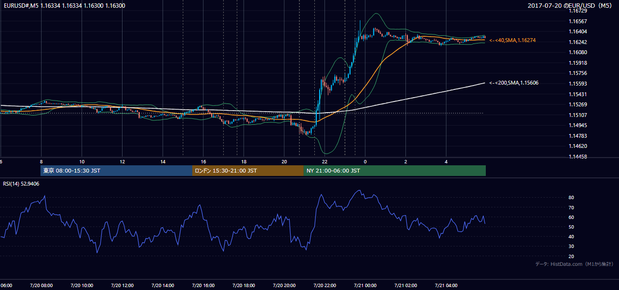Click the 7/20 18:00 time label

coord(244,286)
